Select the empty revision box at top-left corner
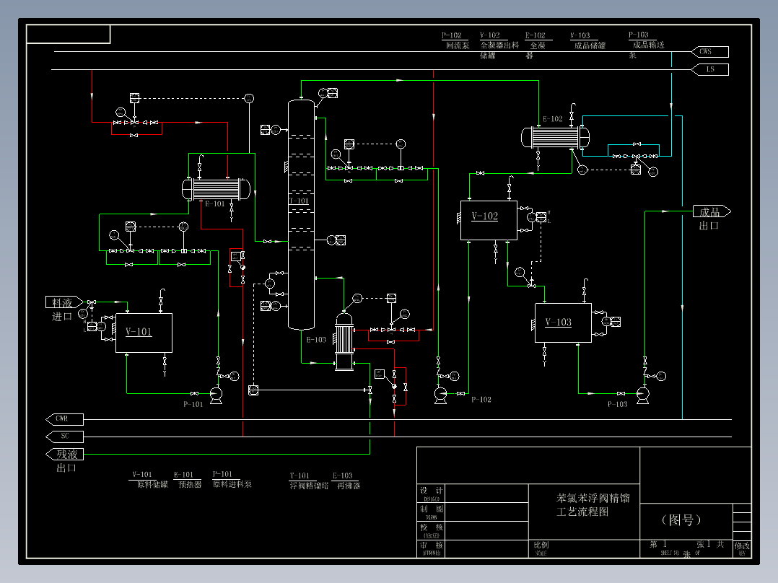This screenshot has height=583, width=778. pyautogui.click(x=69, y=34)
